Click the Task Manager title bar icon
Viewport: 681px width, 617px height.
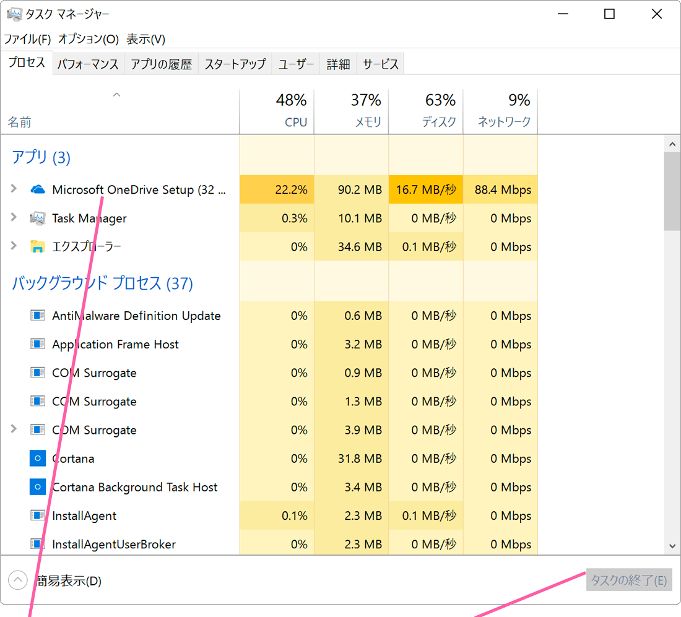click(14, 14)
